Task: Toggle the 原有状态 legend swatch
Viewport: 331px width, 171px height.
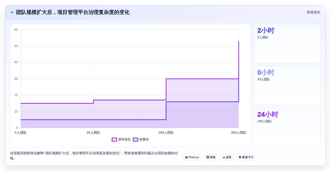Action: (x=114, y=140)
